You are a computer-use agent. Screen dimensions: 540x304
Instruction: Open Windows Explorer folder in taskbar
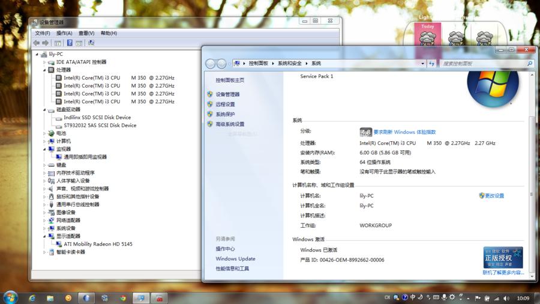[x=50, y=298]
